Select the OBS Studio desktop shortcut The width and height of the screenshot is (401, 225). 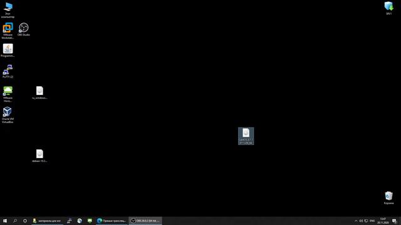[x=24, y=29]
